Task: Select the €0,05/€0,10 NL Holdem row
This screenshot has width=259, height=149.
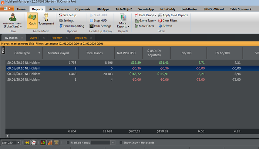Action: (132, 68)
